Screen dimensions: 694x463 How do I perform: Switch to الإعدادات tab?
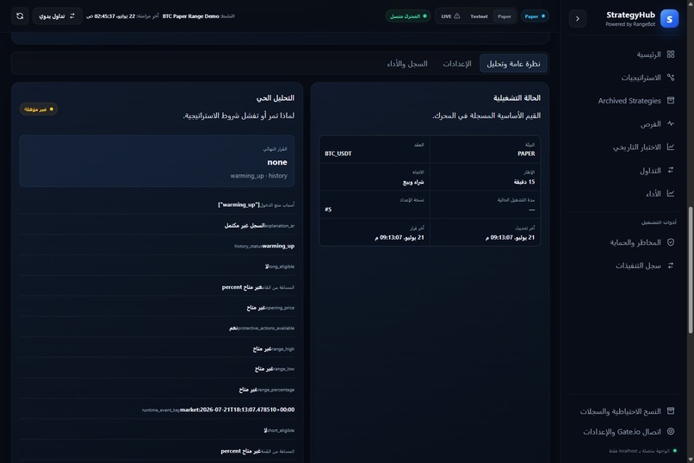click(456, 63)
